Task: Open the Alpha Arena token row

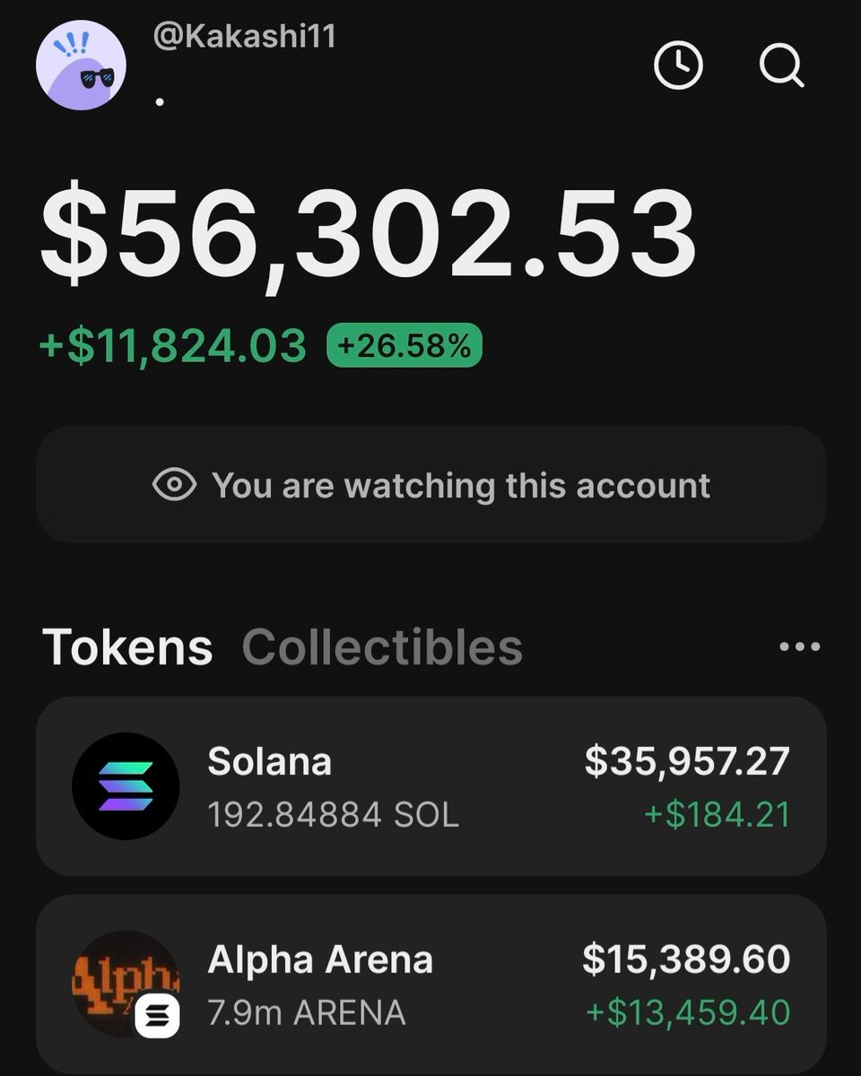Action: (x=430, y=984)
